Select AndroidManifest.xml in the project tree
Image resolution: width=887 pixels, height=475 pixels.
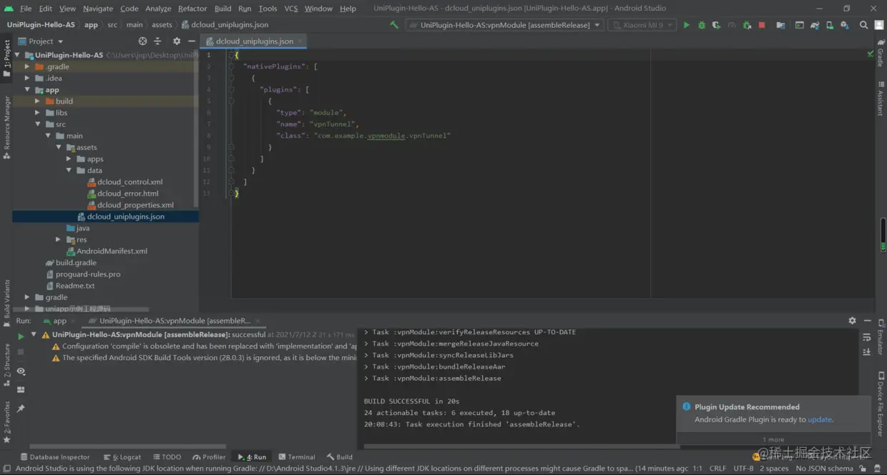coord(112,251)
